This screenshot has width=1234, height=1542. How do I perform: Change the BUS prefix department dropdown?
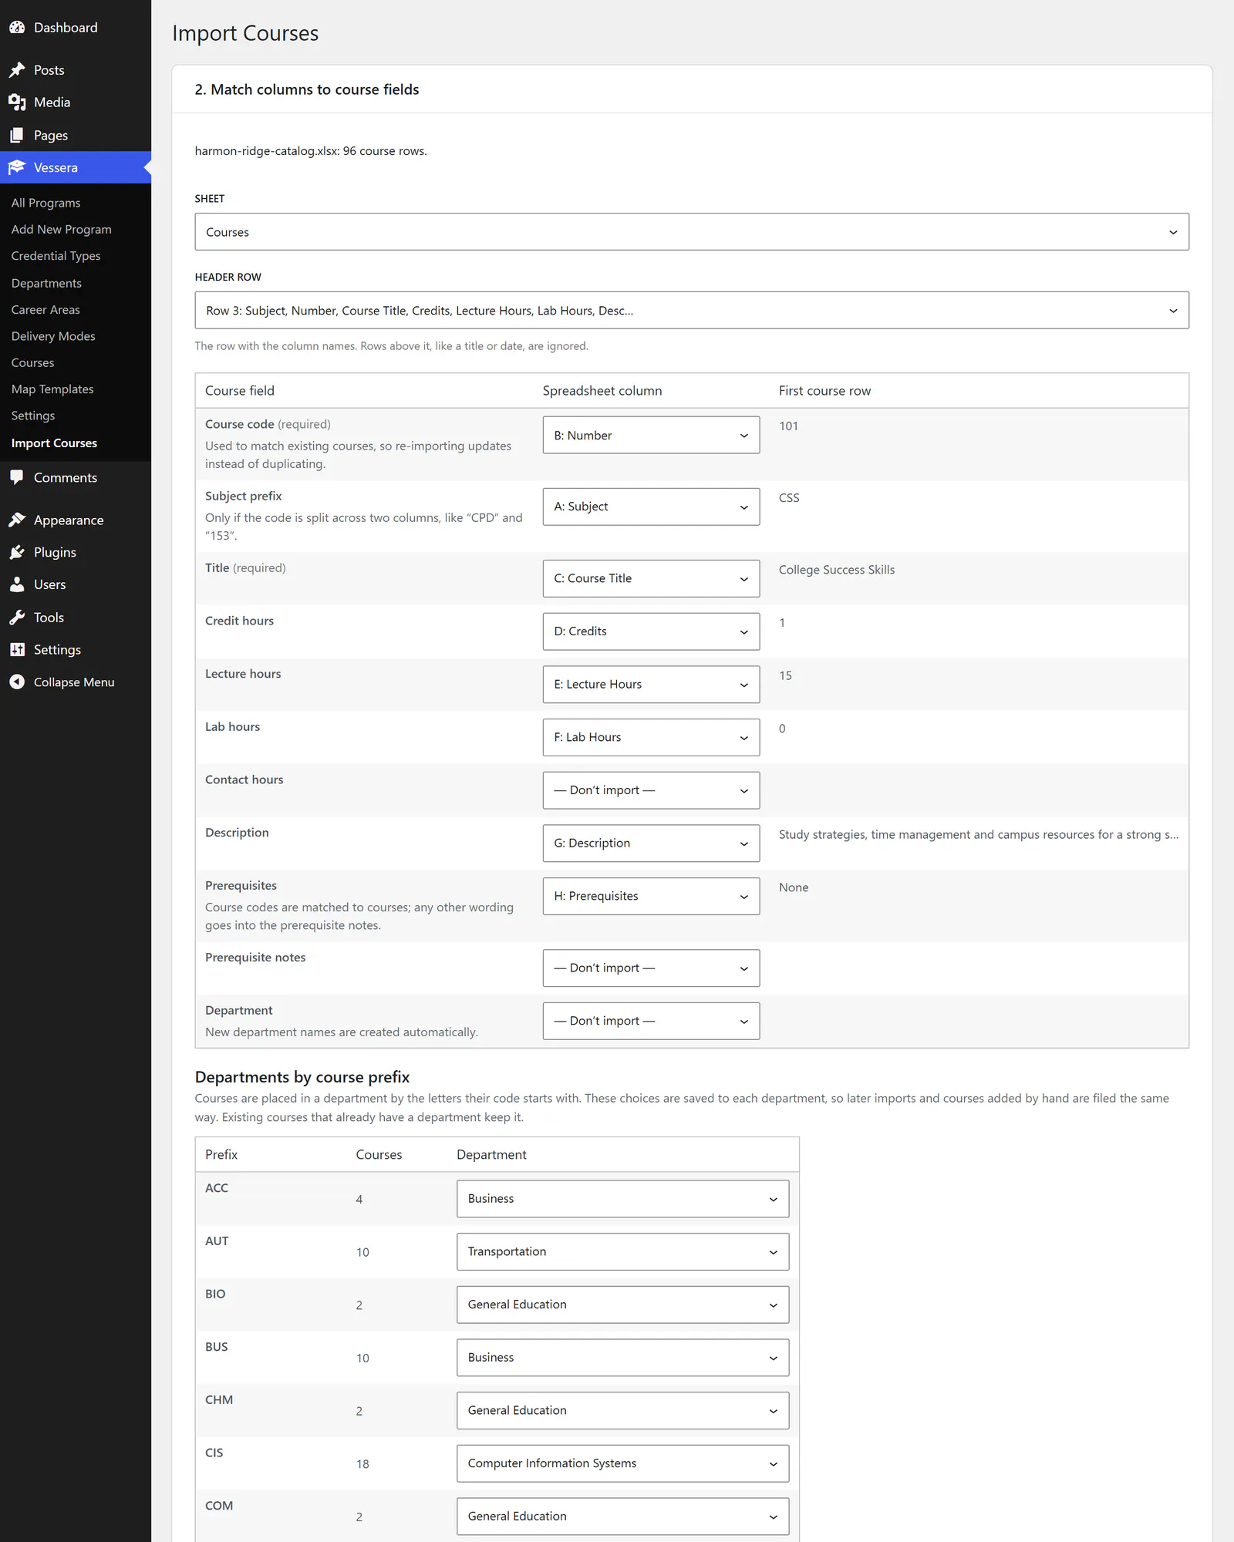tap(622, 1358)
